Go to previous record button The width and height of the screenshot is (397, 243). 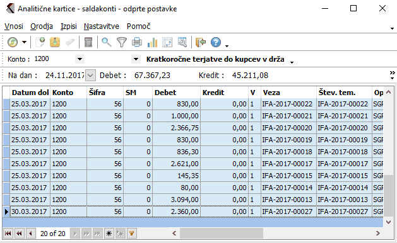31,234
